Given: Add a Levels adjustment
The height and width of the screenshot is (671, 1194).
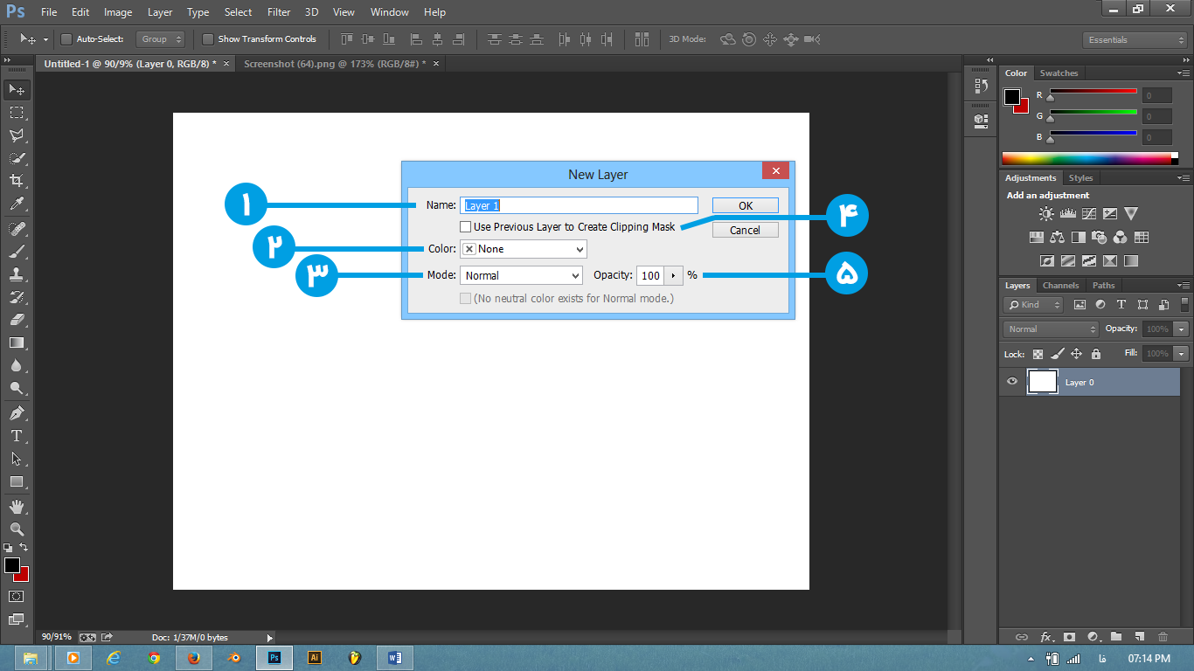Looking at the screenshot, I should [x=1067, y=213].
